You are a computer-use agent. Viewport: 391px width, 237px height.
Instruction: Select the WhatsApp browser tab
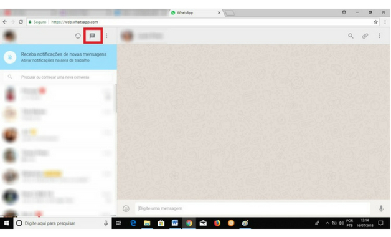pyautogui.click(x=195, y=12)
